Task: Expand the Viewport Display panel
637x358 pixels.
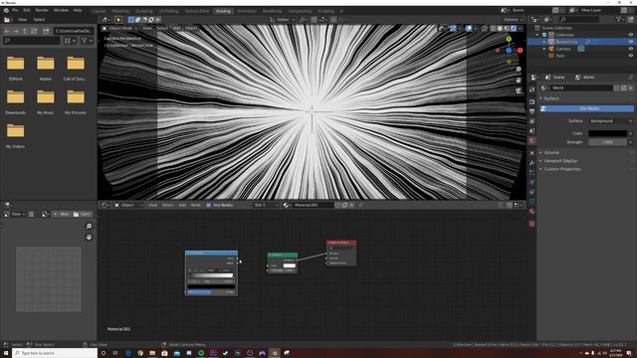Action: pos(559,161)
